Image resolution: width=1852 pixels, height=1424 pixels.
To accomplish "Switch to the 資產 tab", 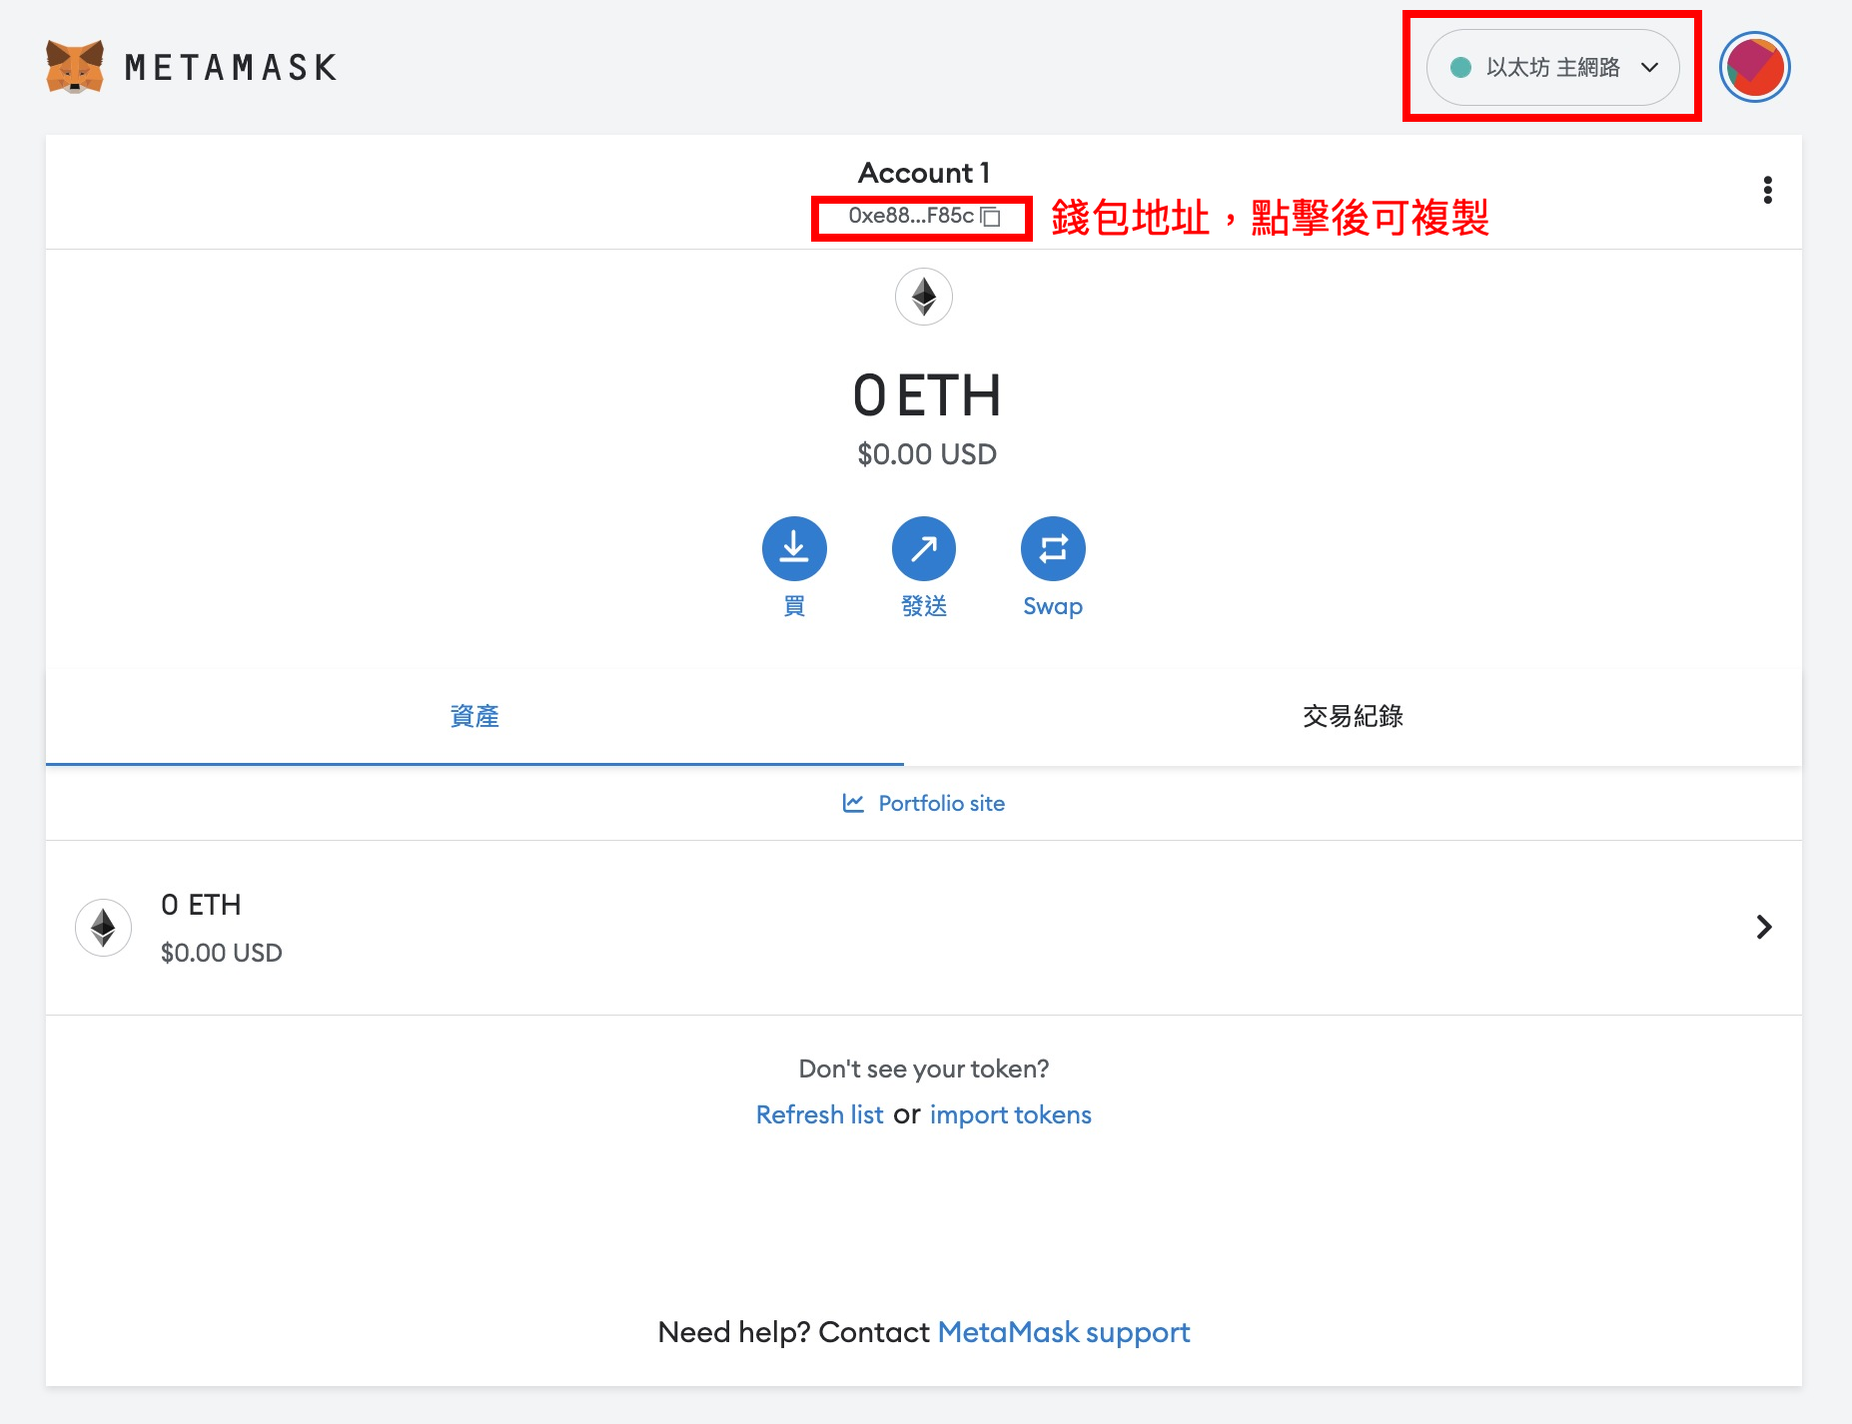I will coord(474,716).
